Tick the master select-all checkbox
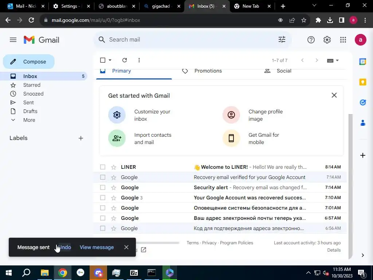Image resolution: width=373 pixels, height=280 pixels. (x=102, y=60)
